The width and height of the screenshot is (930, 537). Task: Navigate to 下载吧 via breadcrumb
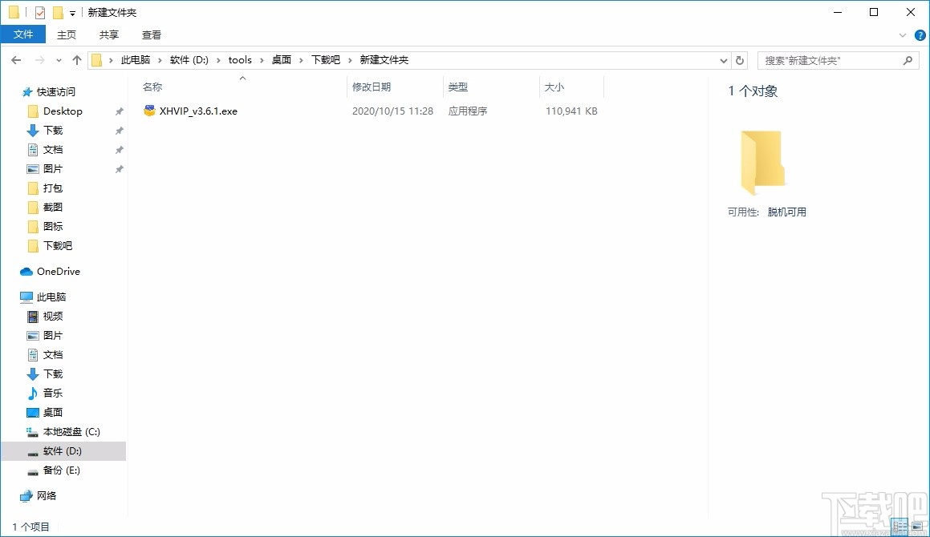point(325,59)
